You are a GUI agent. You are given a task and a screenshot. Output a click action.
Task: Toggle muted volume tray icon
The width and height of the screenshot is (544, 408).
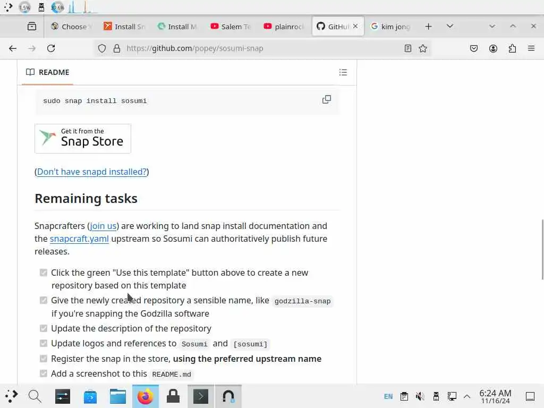[x=420, y=396]
